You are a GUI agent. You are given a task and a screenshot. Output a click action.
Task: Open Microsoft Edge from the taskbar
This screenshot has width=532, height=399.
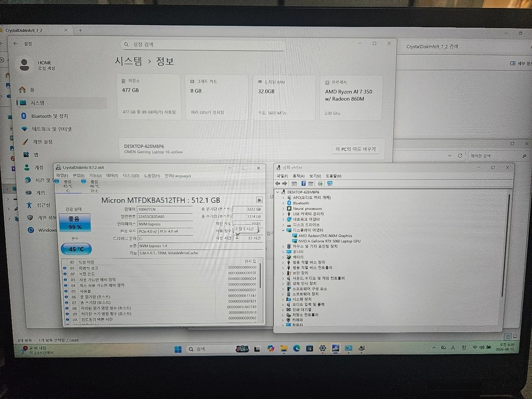296,348
